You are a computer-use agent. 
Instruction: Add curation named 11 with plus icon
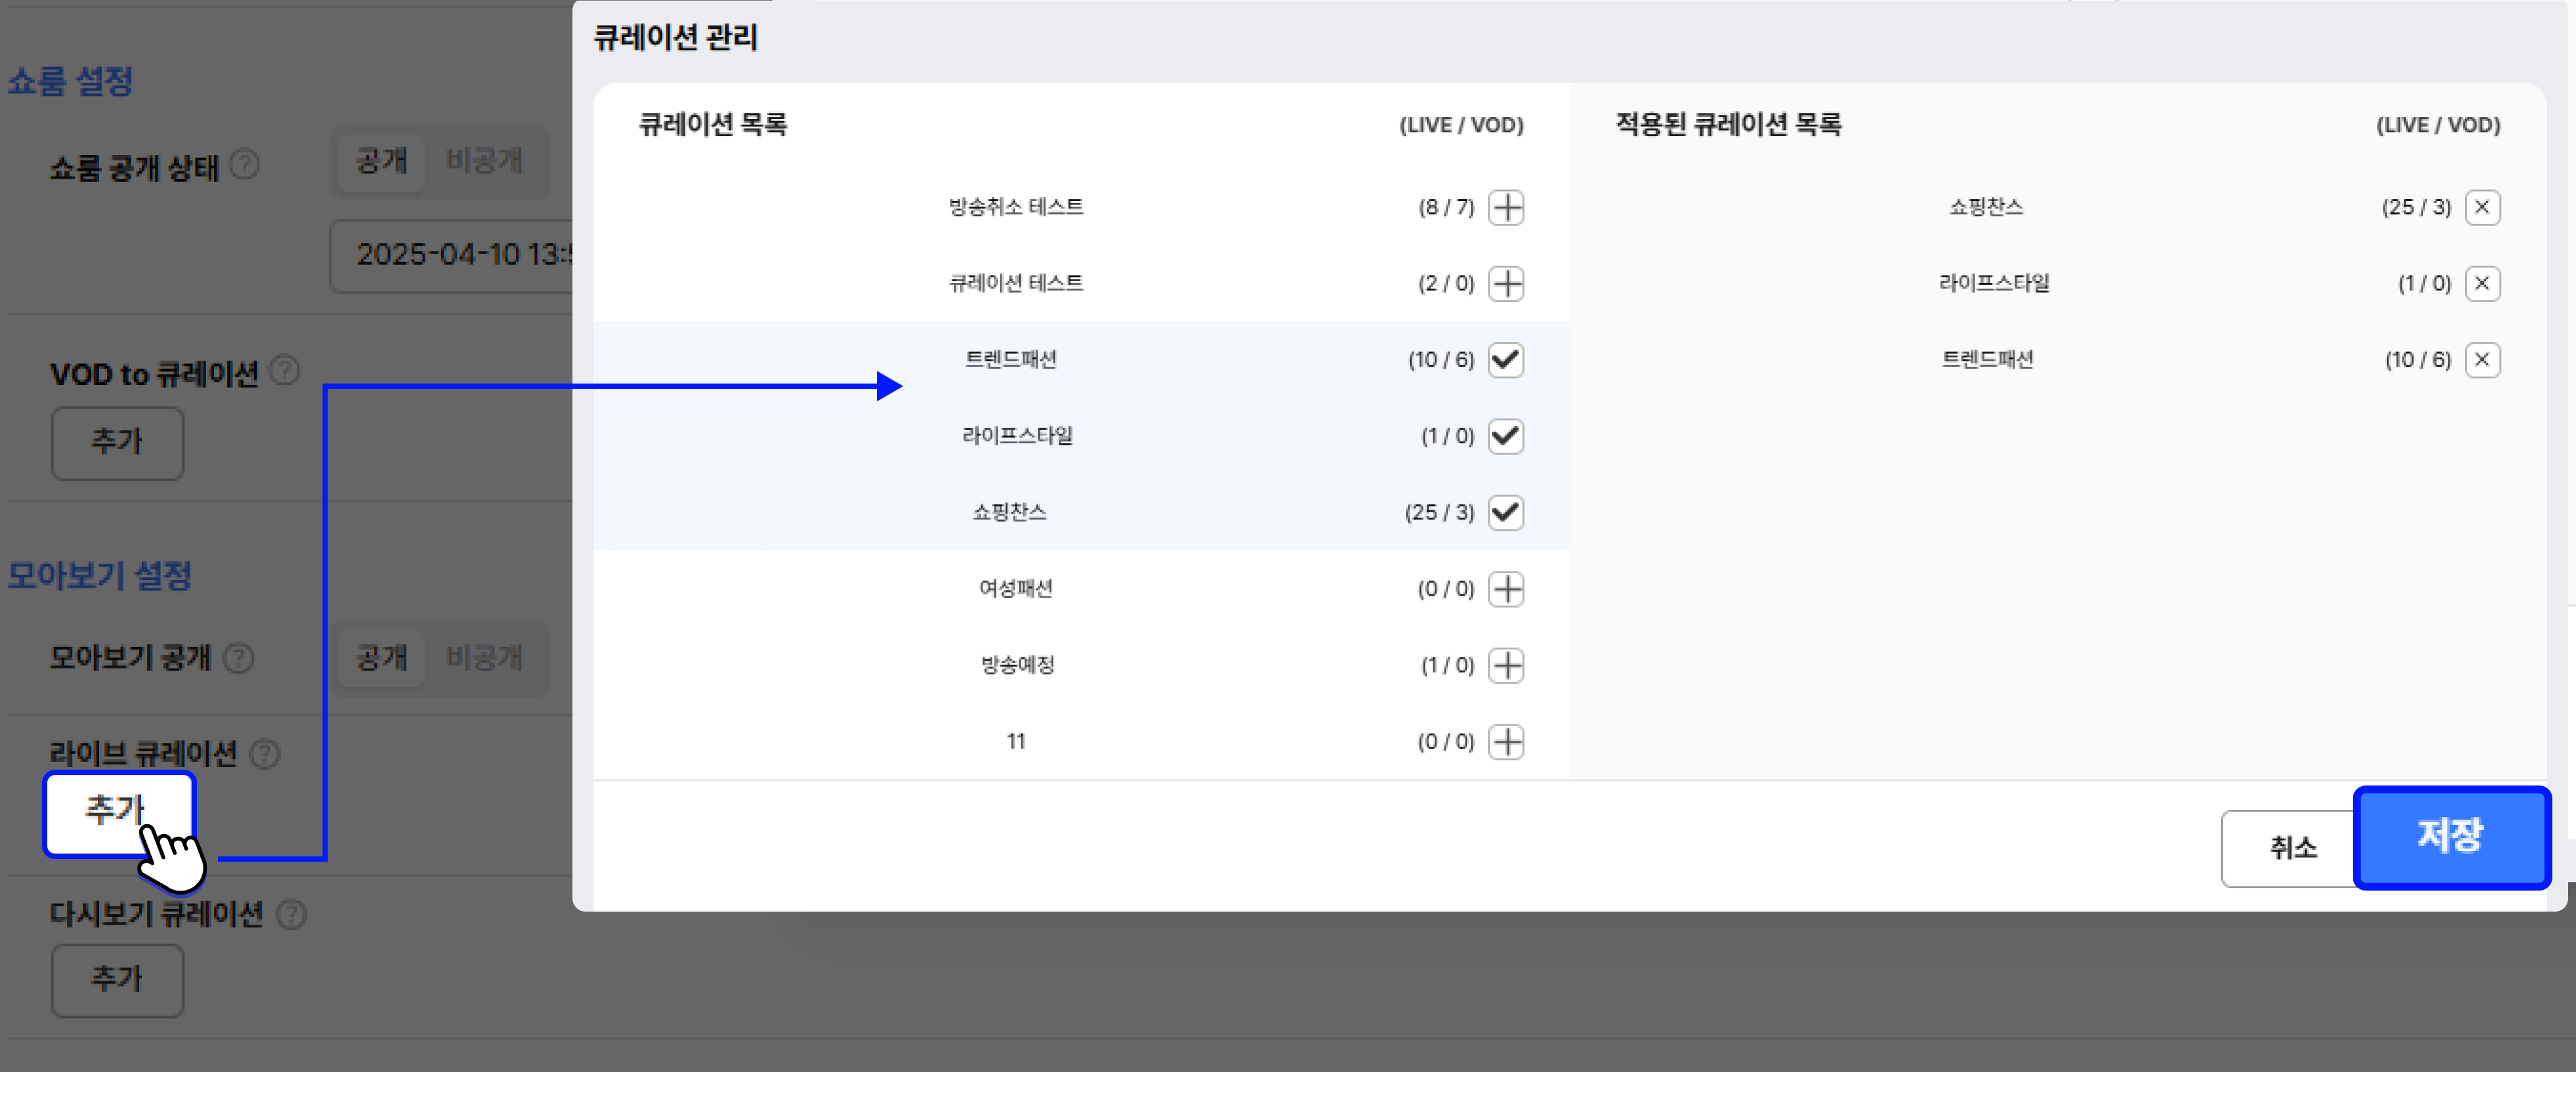[1506, 742]
